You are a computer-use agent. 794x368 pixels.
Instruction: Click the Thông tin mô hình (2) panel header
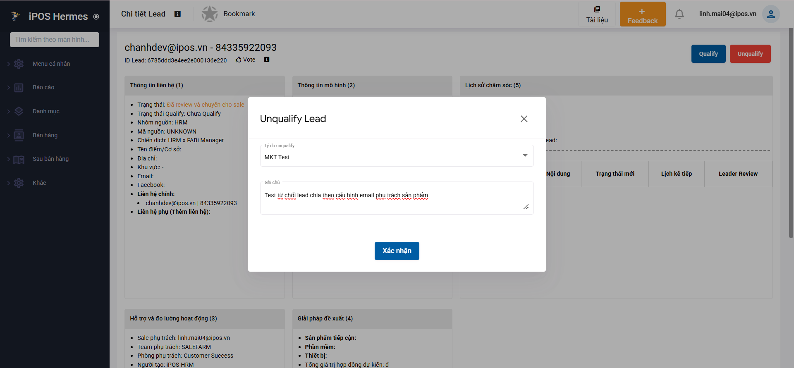click(372, 86)
